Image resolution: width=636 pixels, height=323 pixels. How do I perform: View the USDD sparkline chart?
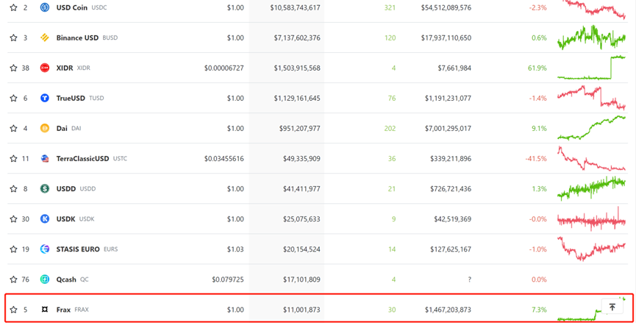click(x=592, y=188)
